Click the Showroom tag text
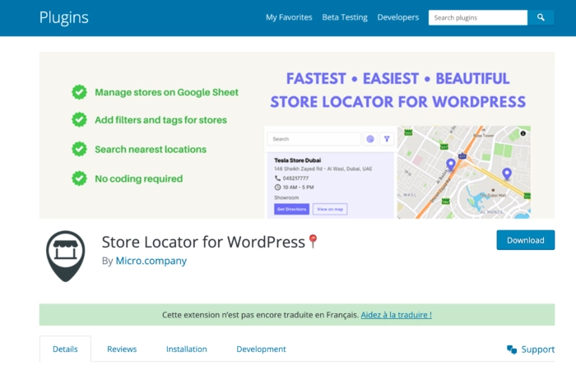Viewport: 576px width, 384px height. tap(286, 197)
